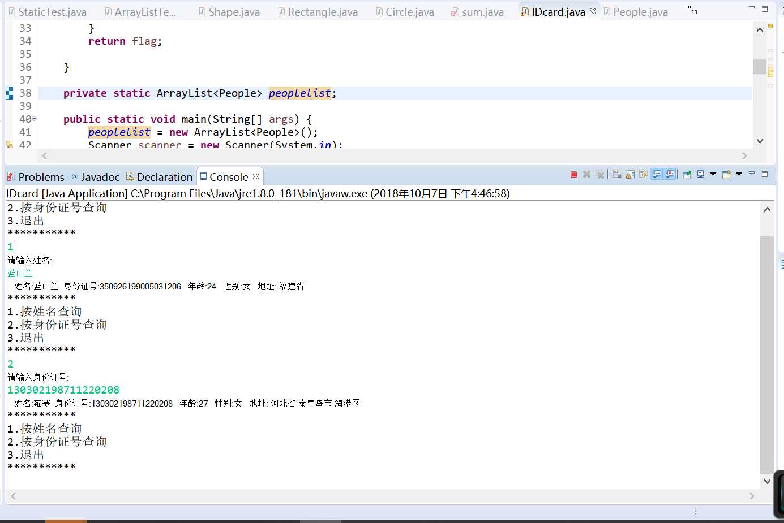Click the Open Console icon

(726, 175)
